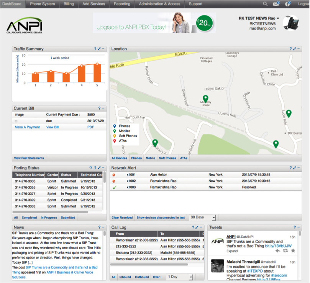
Task: Expand the Location panel to full size
Action: (x=294, y=49)
